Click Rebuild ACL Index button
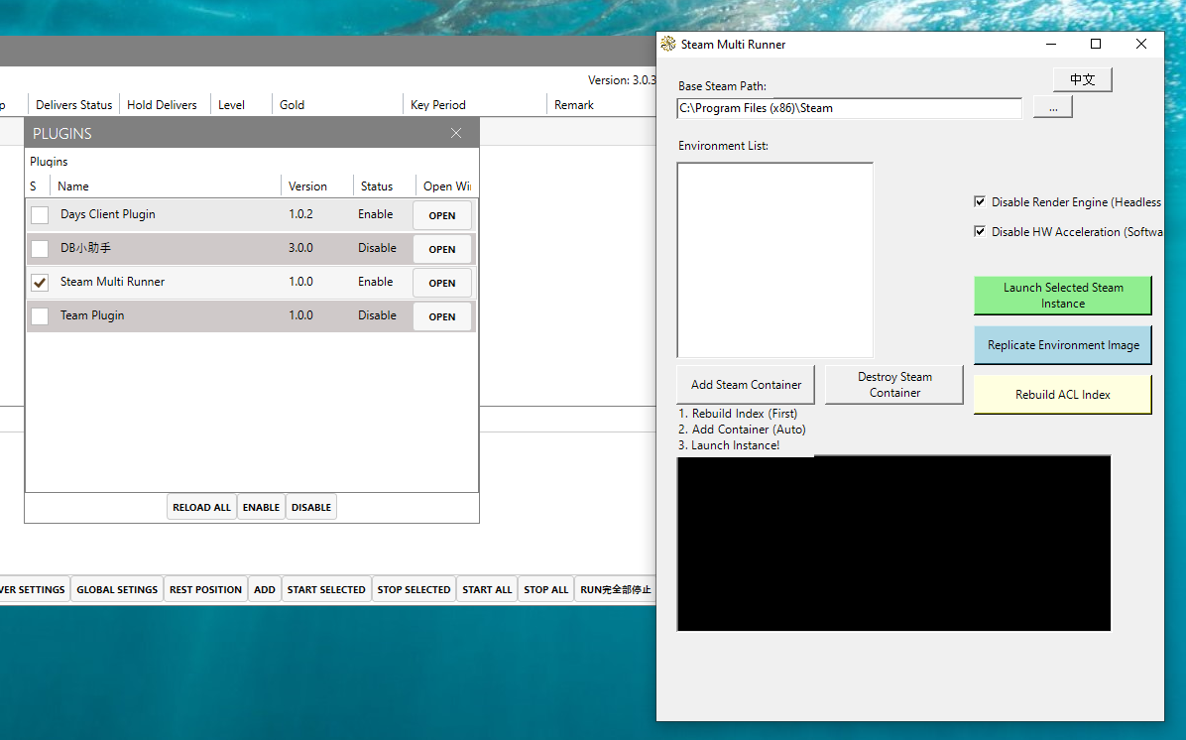 1063,394
